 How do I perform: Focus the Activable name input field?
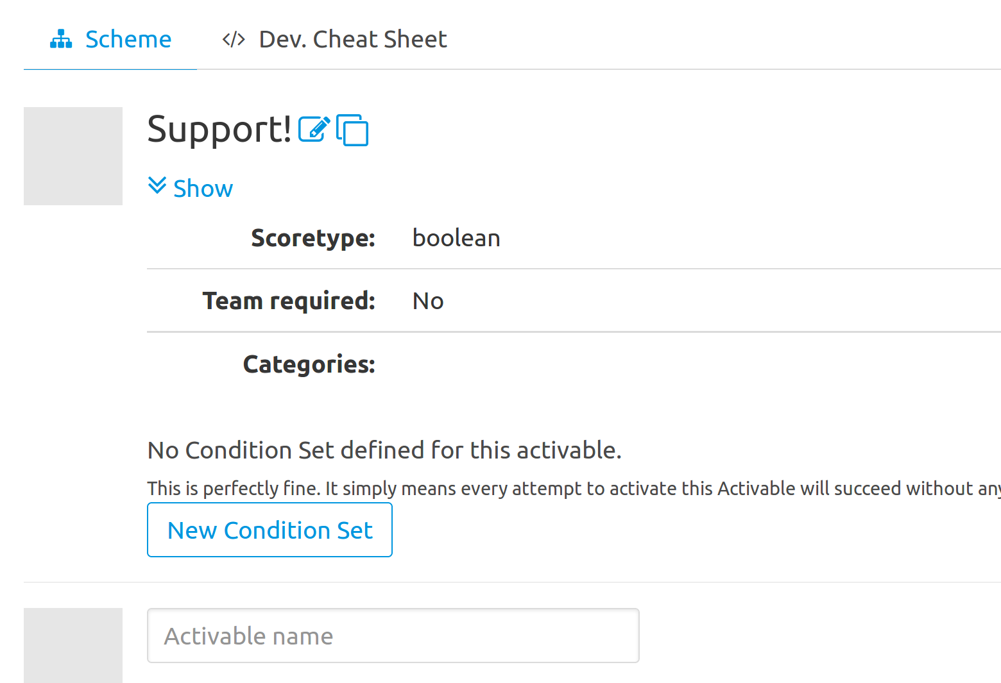393,636
